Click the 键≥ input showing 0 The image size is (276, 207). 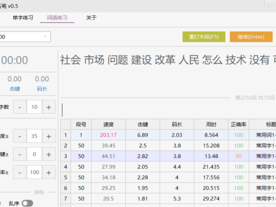pyautogui.click(x=34, y=154)
